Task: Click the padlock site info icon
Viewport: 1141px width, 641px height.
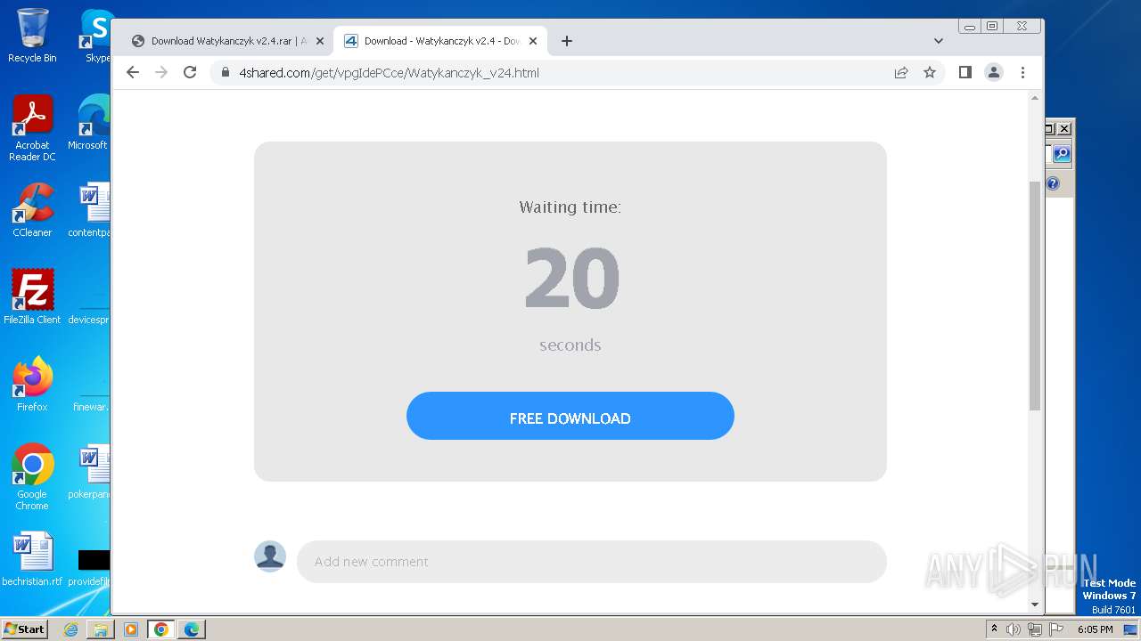Action: click(x=226, y=73)
